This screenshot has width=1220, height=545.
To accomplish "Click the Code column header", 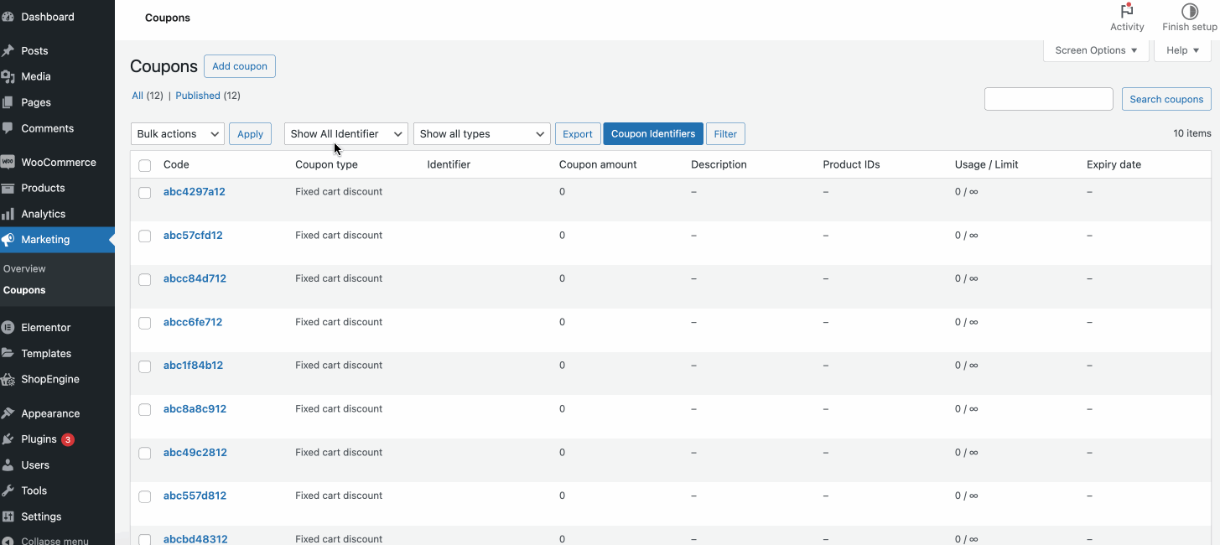I will (x=176, y=164).
